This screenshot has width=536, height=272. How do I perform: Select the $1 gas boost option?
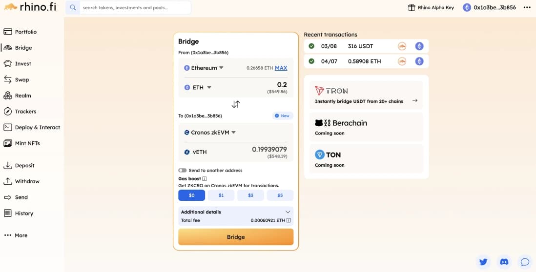click(x=221, y=195)
